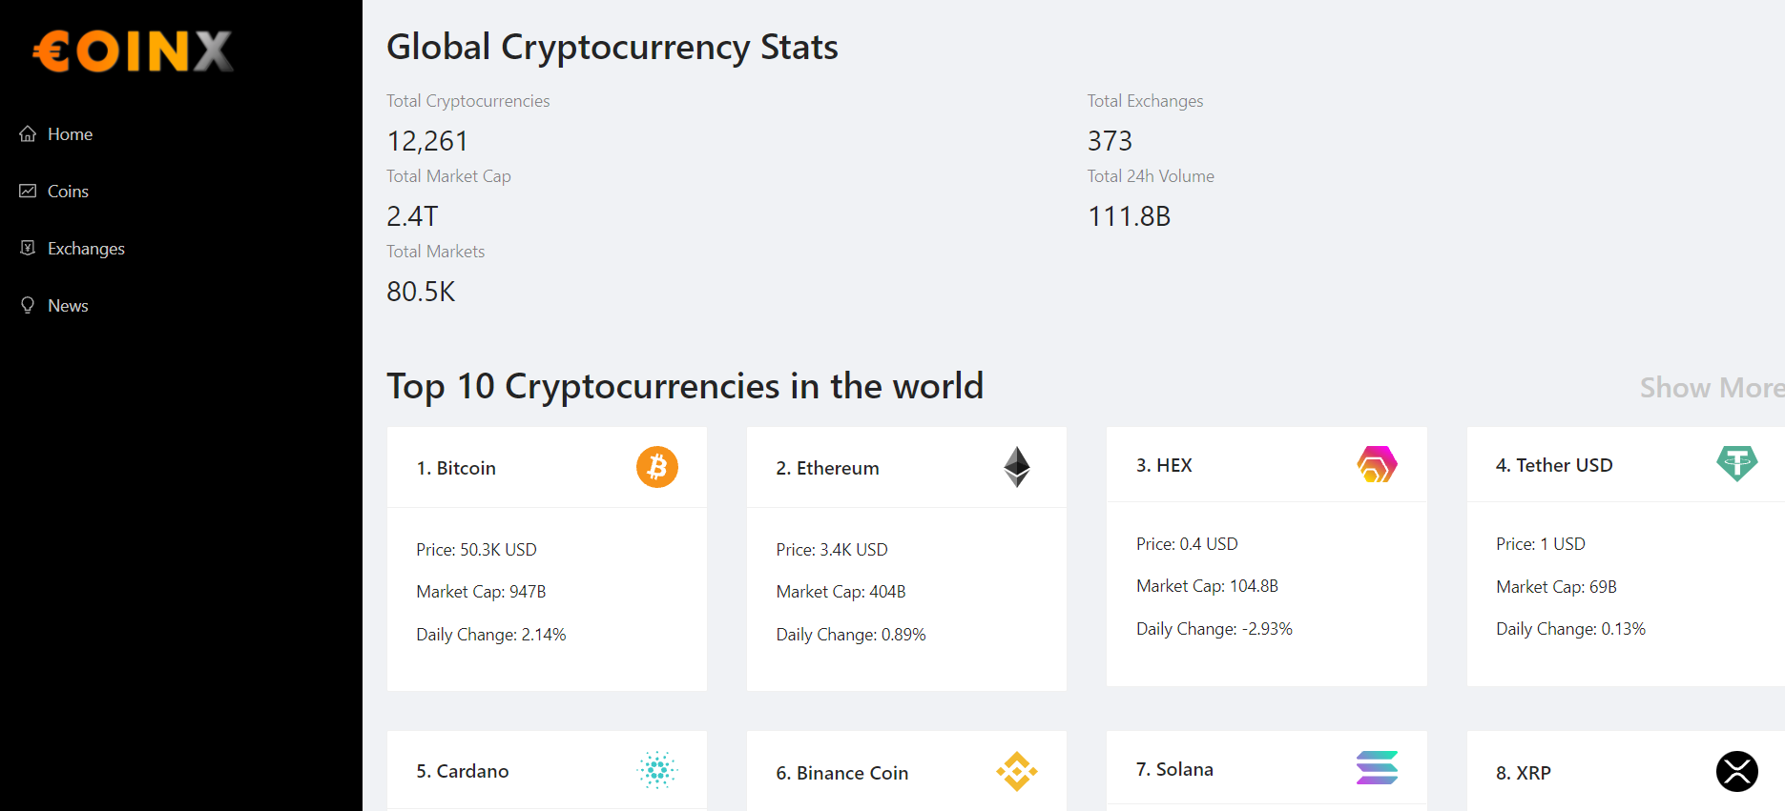1785x811 pixels.
Task: Open the 4. Tether USD card title
Action: [1554, 465]
